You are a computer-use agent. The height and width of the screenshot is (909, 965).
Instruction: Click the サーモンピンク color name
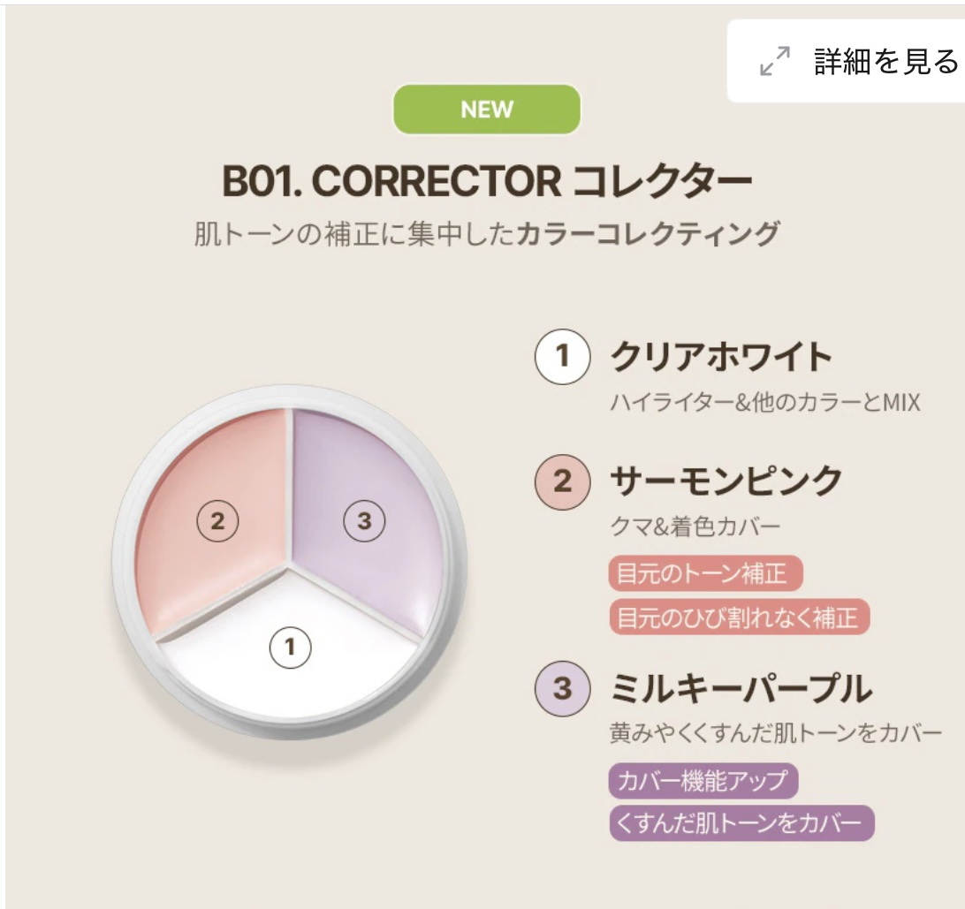tap(726, 481)
